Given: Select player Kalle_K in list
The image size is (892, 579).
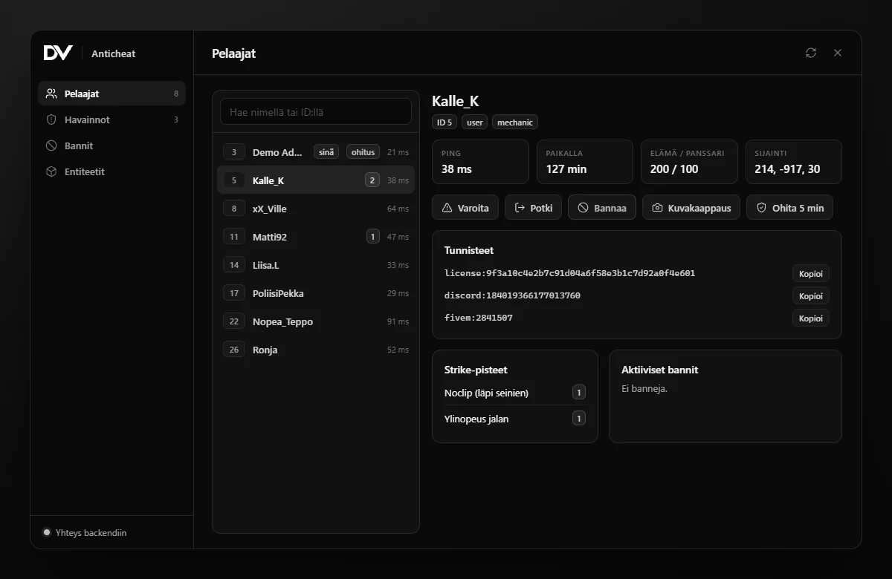Looking at the screenshot, I should 316,180.
